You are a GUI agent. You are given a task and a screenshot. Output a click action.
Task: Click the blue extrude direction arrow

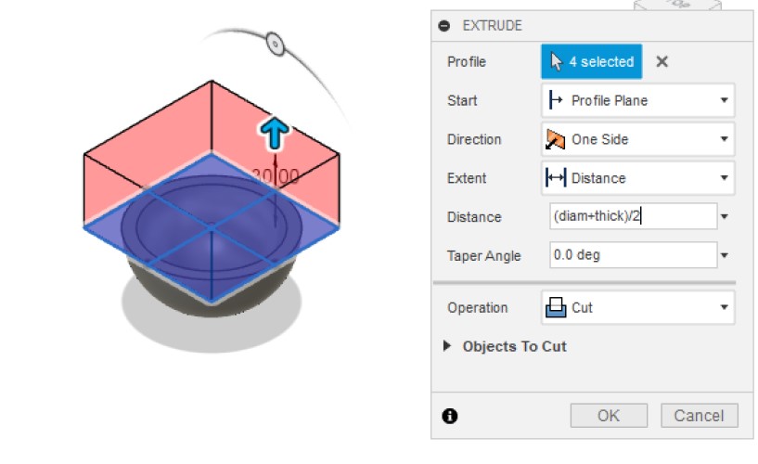pyautogui.click(x=276, y=134)
